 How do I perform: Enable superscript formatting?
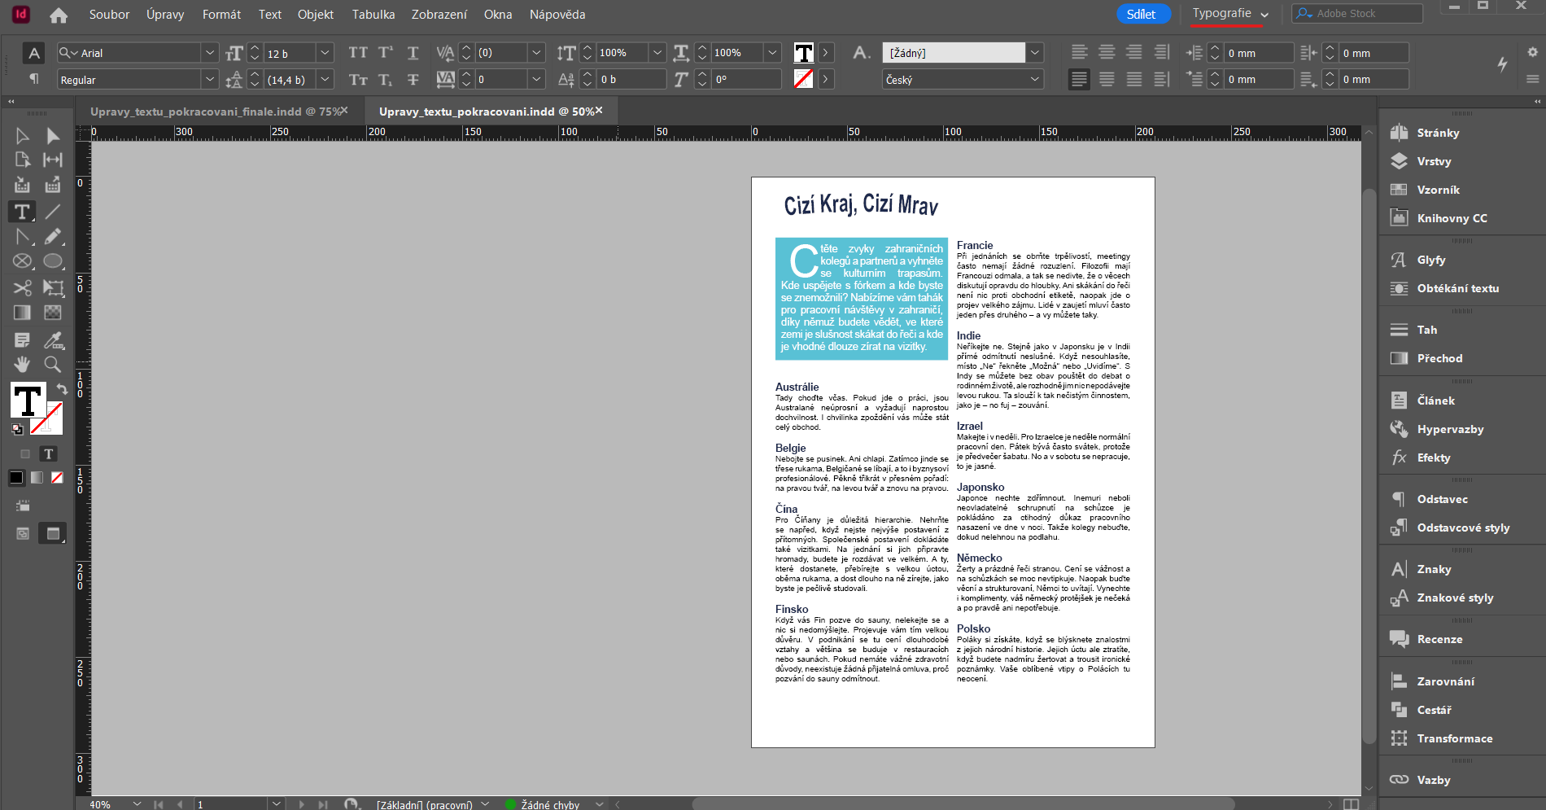(x=386, y=52)
